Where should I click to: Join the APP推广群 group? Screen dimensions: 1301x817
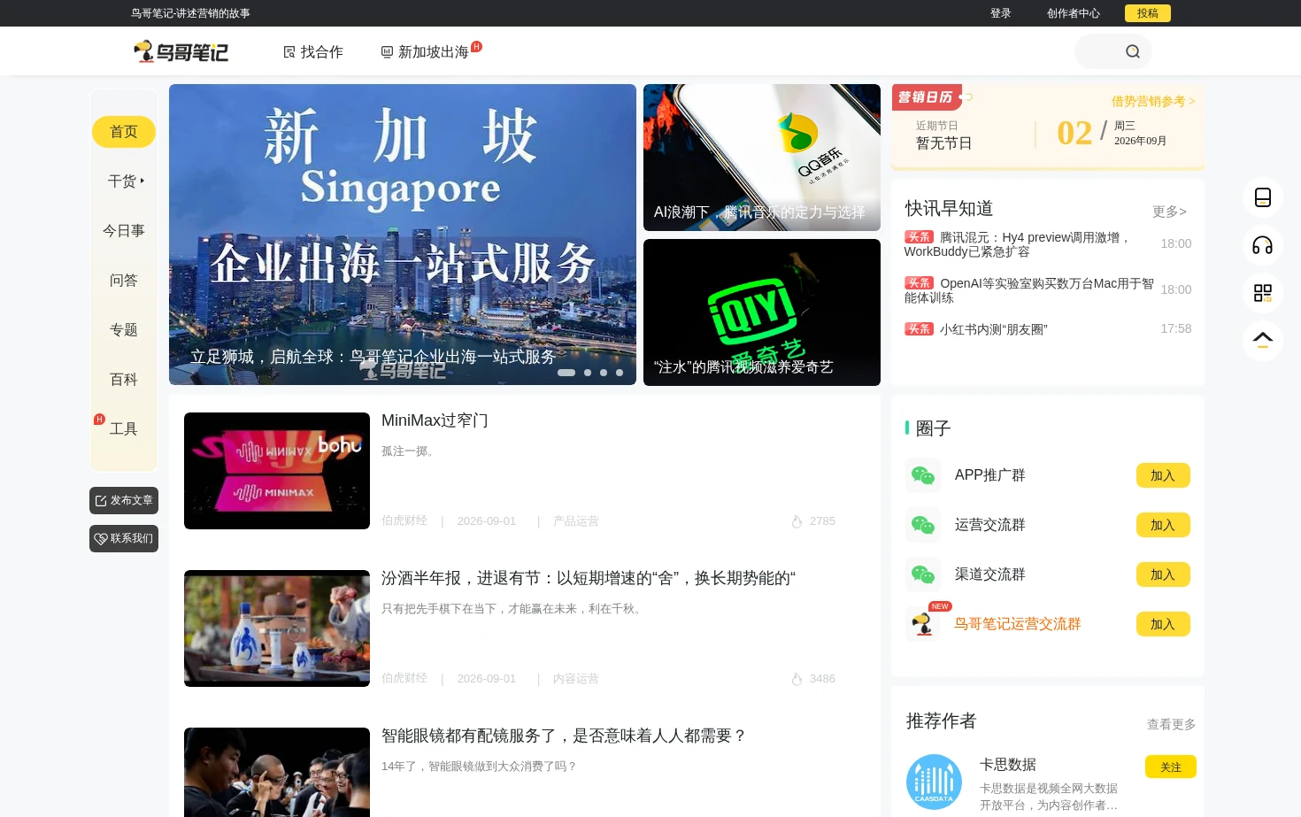pos(1163,475)
